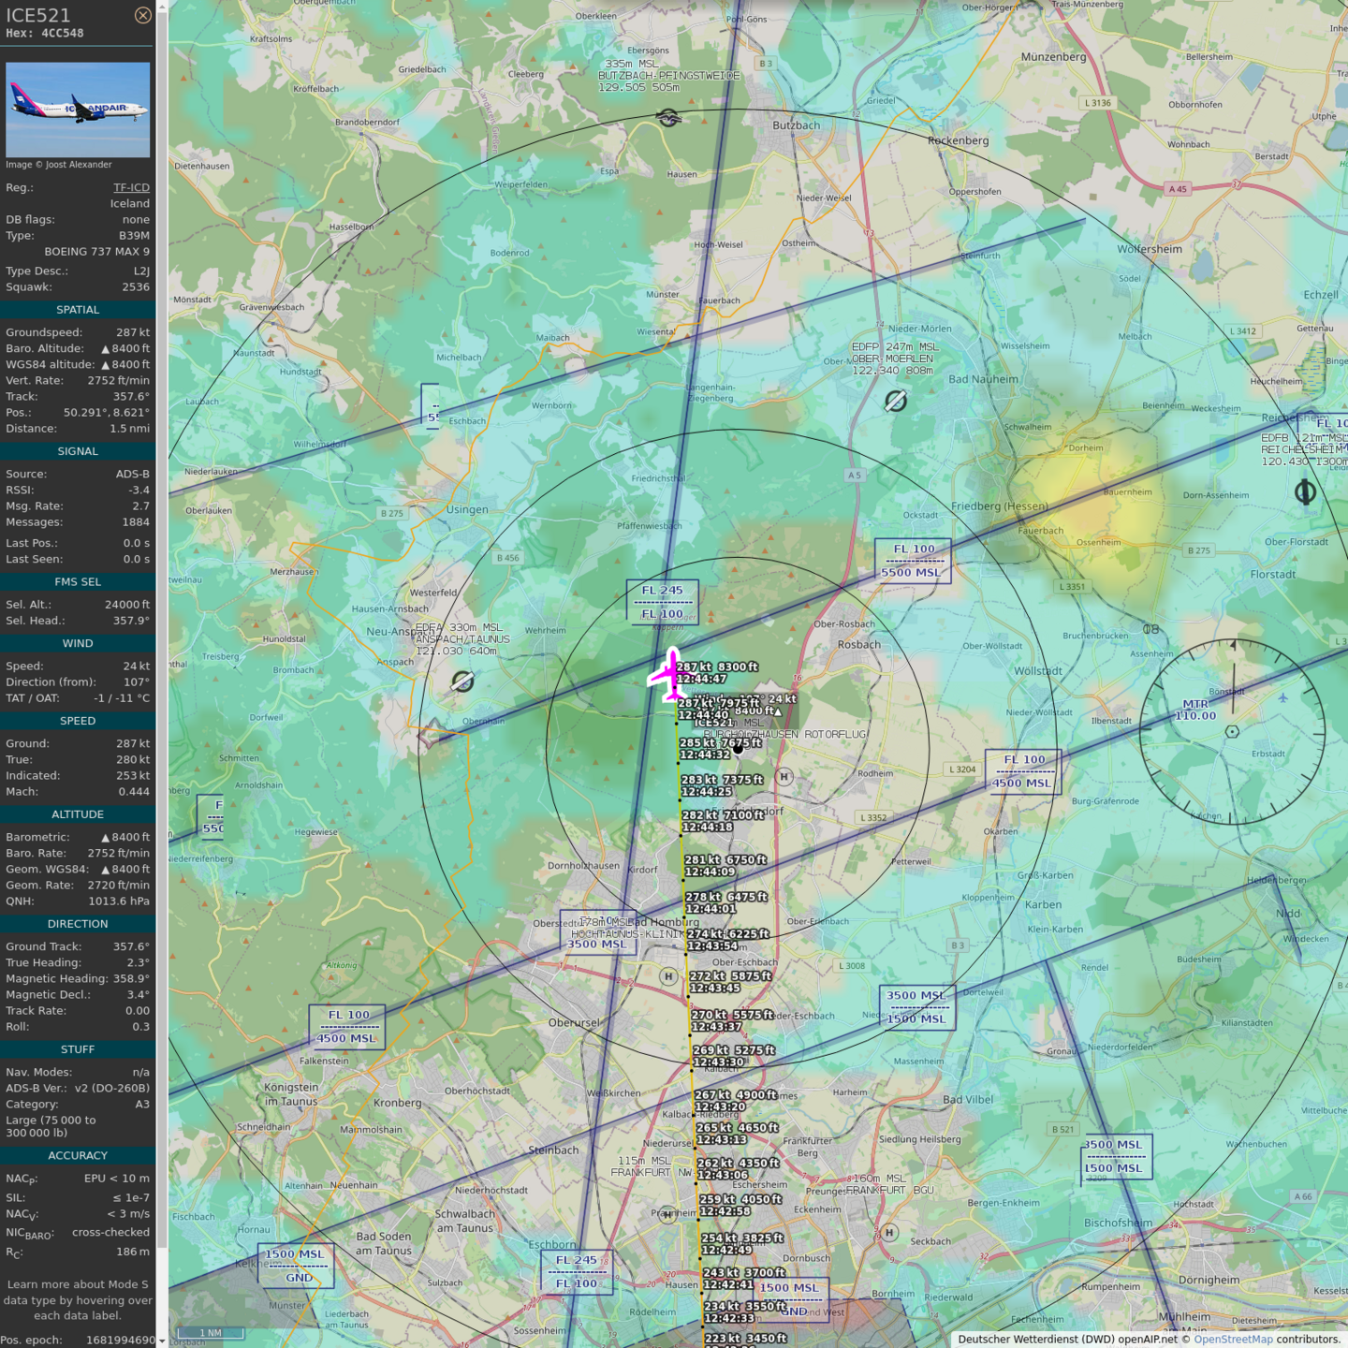Click the EDFA Anspach/Taunus airfield icon
The height and width of the screenshot is (1348, 1348).
click(462, 681)
